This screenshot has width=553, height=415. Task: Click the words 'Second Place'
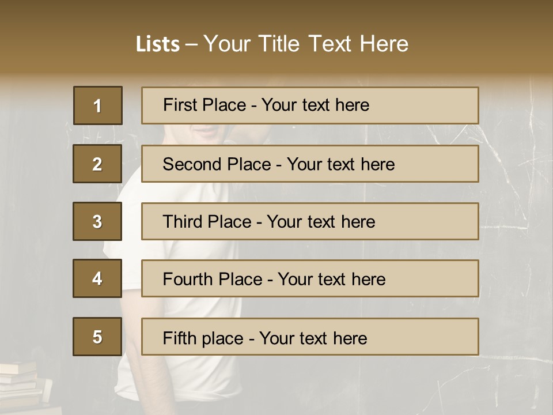[x=216, y=164]
